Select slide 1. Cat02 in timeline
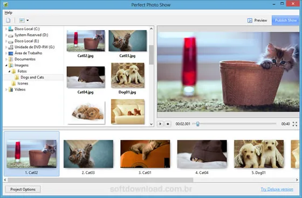The image size is (302, 198). [x=32, y=154]
